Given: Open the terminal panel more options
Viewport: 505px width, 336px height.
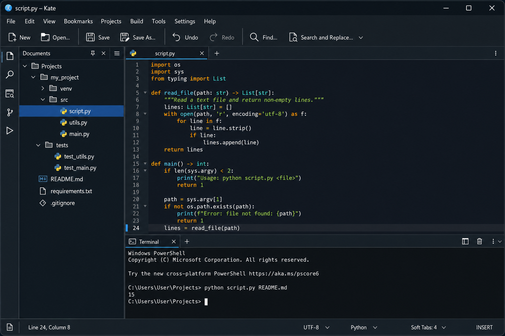Looking at the screenshot, I should tap(493, 241).
